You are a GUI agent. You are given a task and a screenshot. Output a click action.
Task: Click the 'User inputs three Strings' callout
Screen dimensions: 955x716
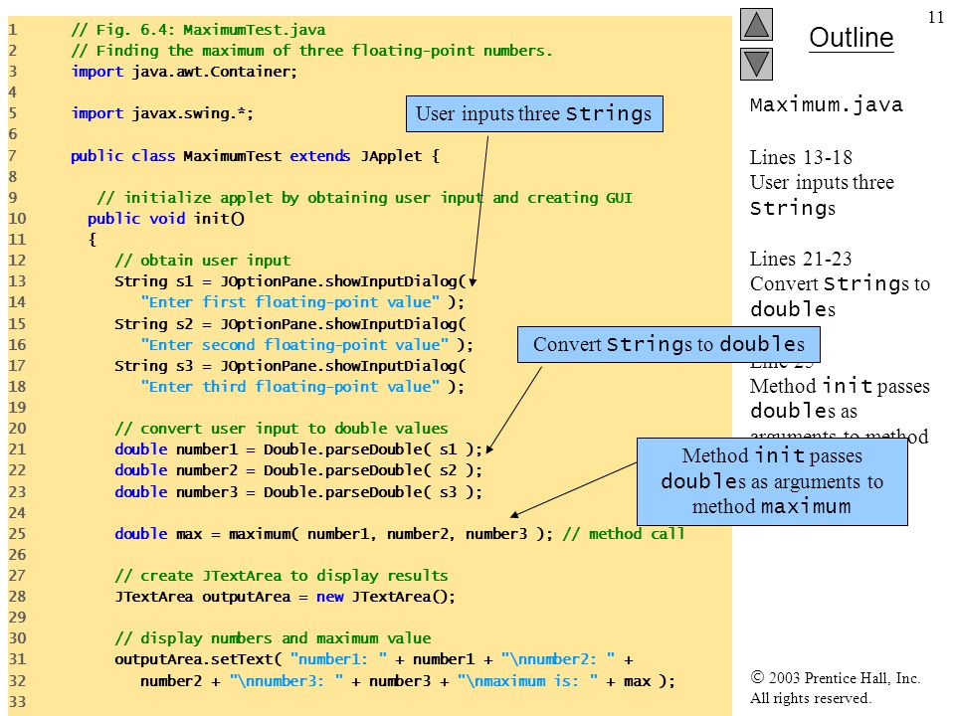[x=534, y=113]
